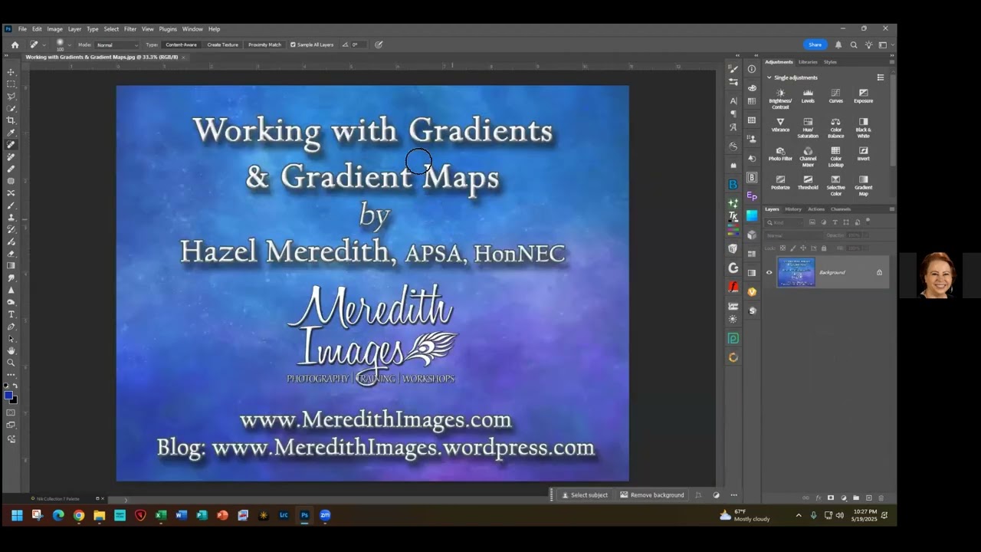Hide the Background layer eye icon
Viewport: 981px width, 552px height.
pos(769,272)
